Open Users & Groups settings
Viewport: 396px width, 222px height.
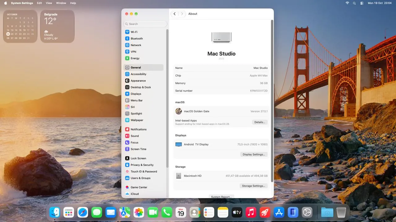click(144, 178)
